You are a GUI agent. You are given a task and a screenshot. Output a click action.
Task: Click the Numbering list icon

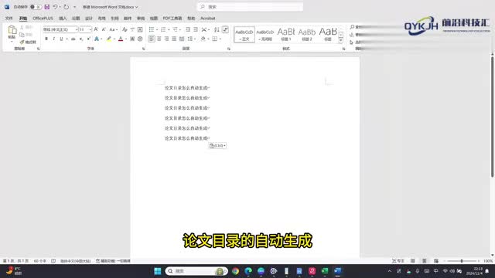(x=163, y=29)
